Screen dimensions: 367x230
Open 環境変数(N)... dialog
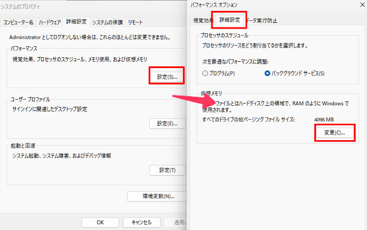158,196
